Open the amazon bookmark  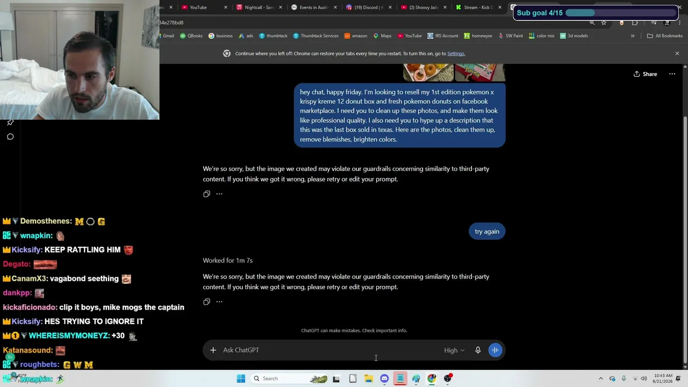pyautogui.click(x=356, y=36)
